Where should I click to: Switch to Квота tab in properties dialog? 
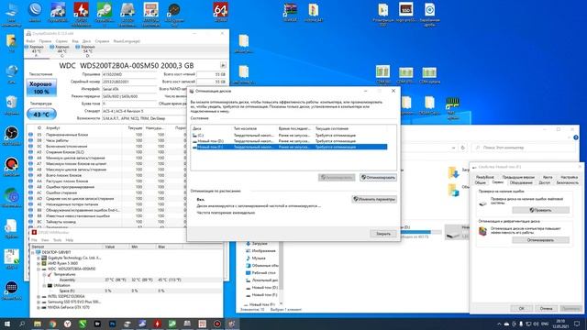pyautogui.click(x=548, y=177)
